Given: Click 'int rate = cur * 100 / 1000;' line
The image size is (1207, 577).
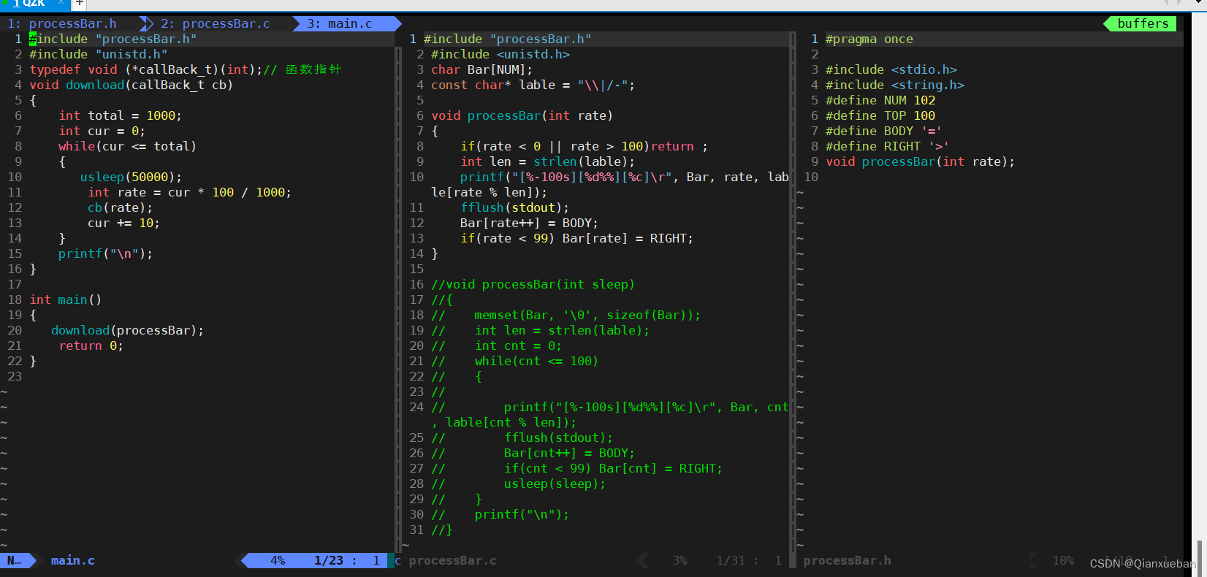Looking at the screenshot, I should [190, 192].
